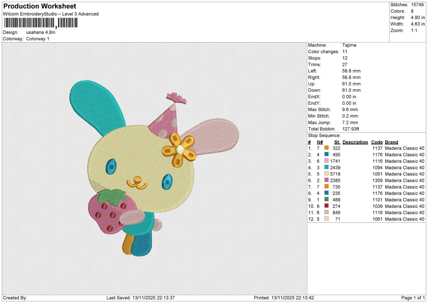Select the 'N#' column header

coord(320,142)
